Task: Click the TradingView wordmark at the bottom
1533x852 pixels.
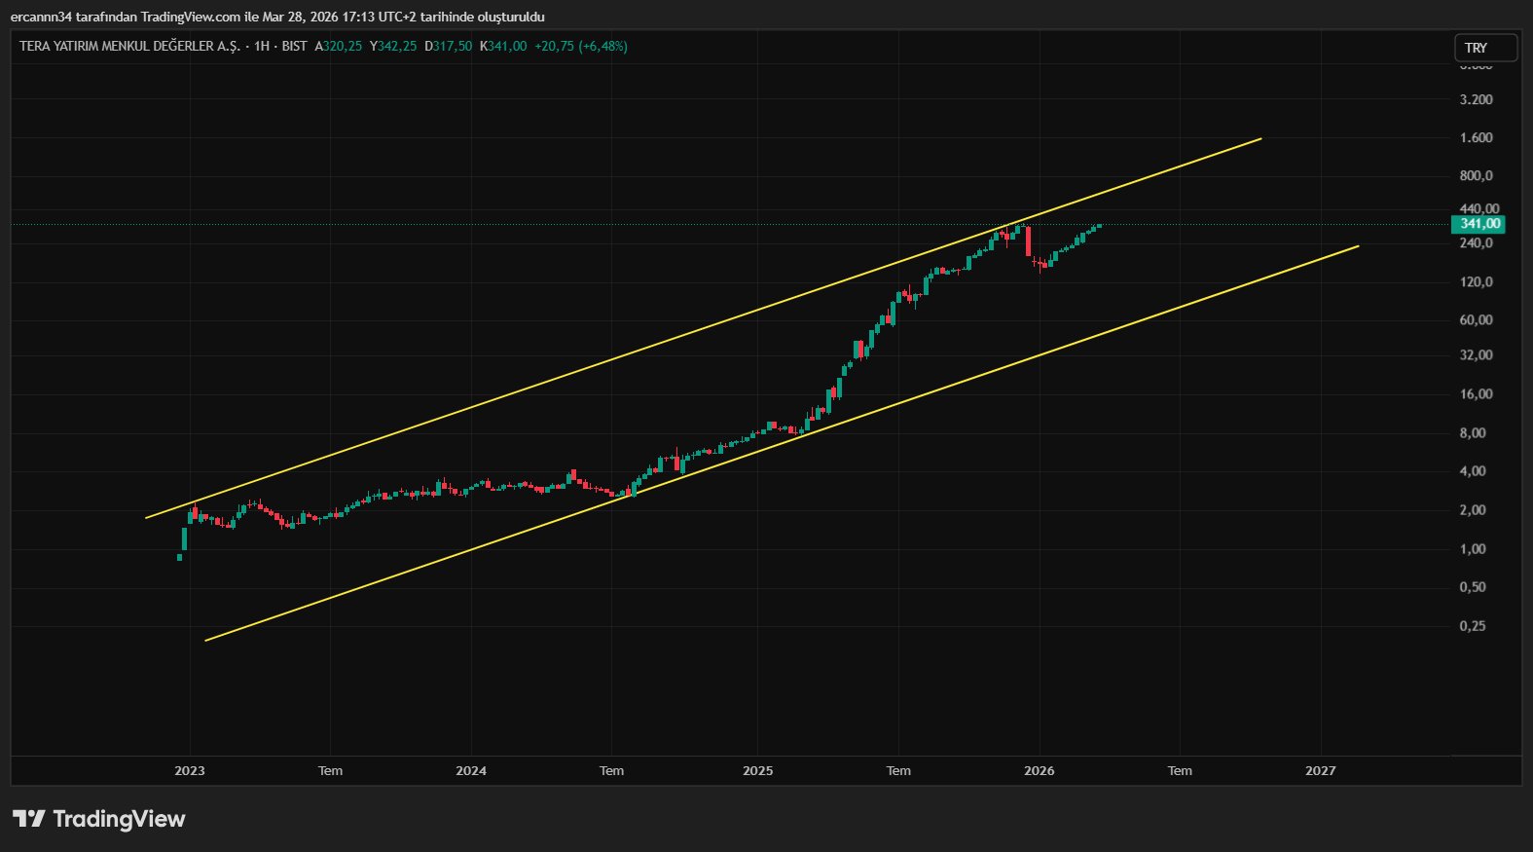Action: pos(119,819)
